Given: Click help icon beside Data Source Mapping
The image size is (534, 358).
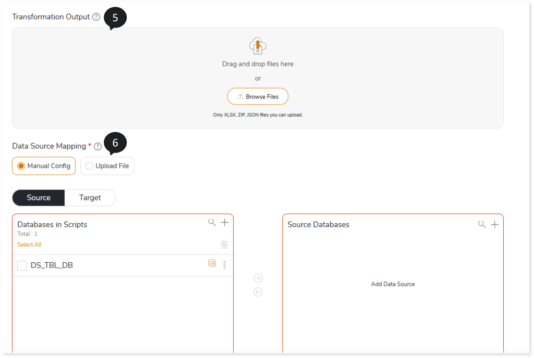Looking at the screenshot, I should coord(98,146).
